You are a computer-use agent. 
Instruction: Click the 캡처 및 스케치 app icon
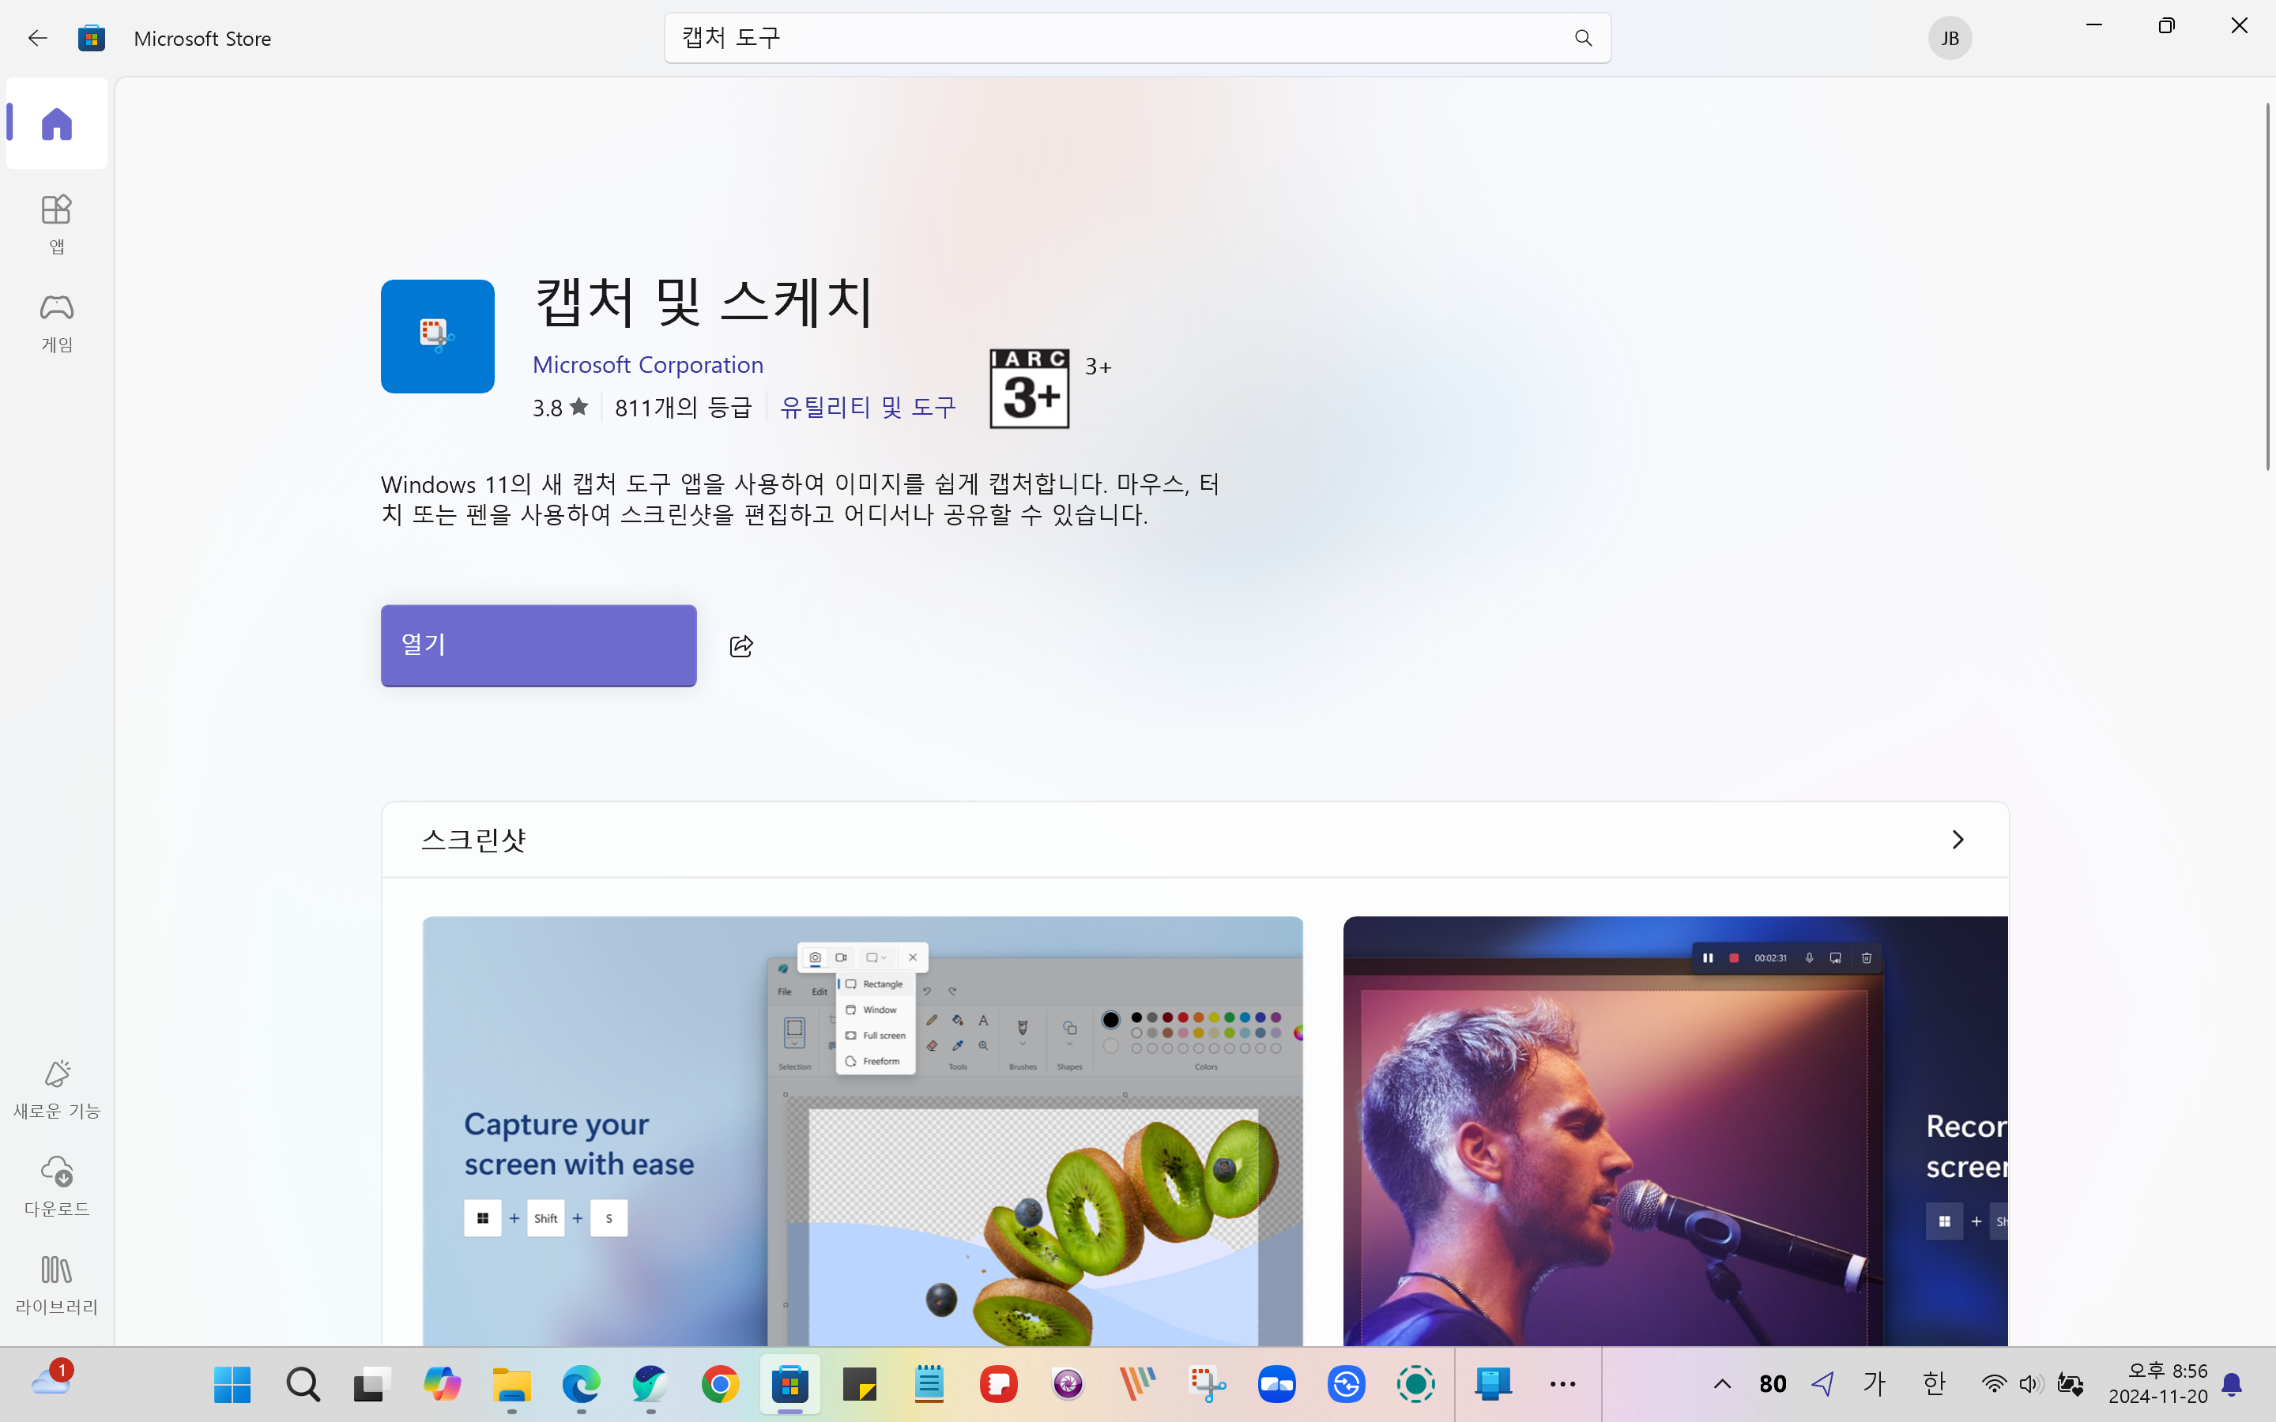point(437,336)
